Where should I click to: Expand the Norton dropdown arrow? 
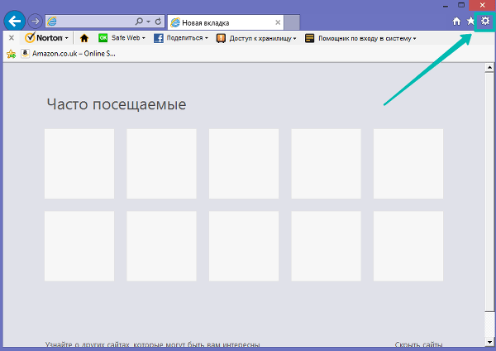click(x=66, y=38)
